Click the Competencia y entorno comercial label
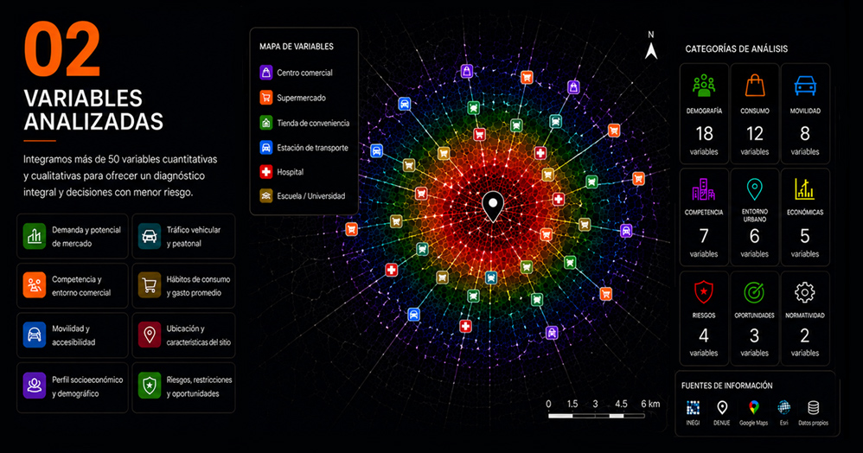 (81, 286)
